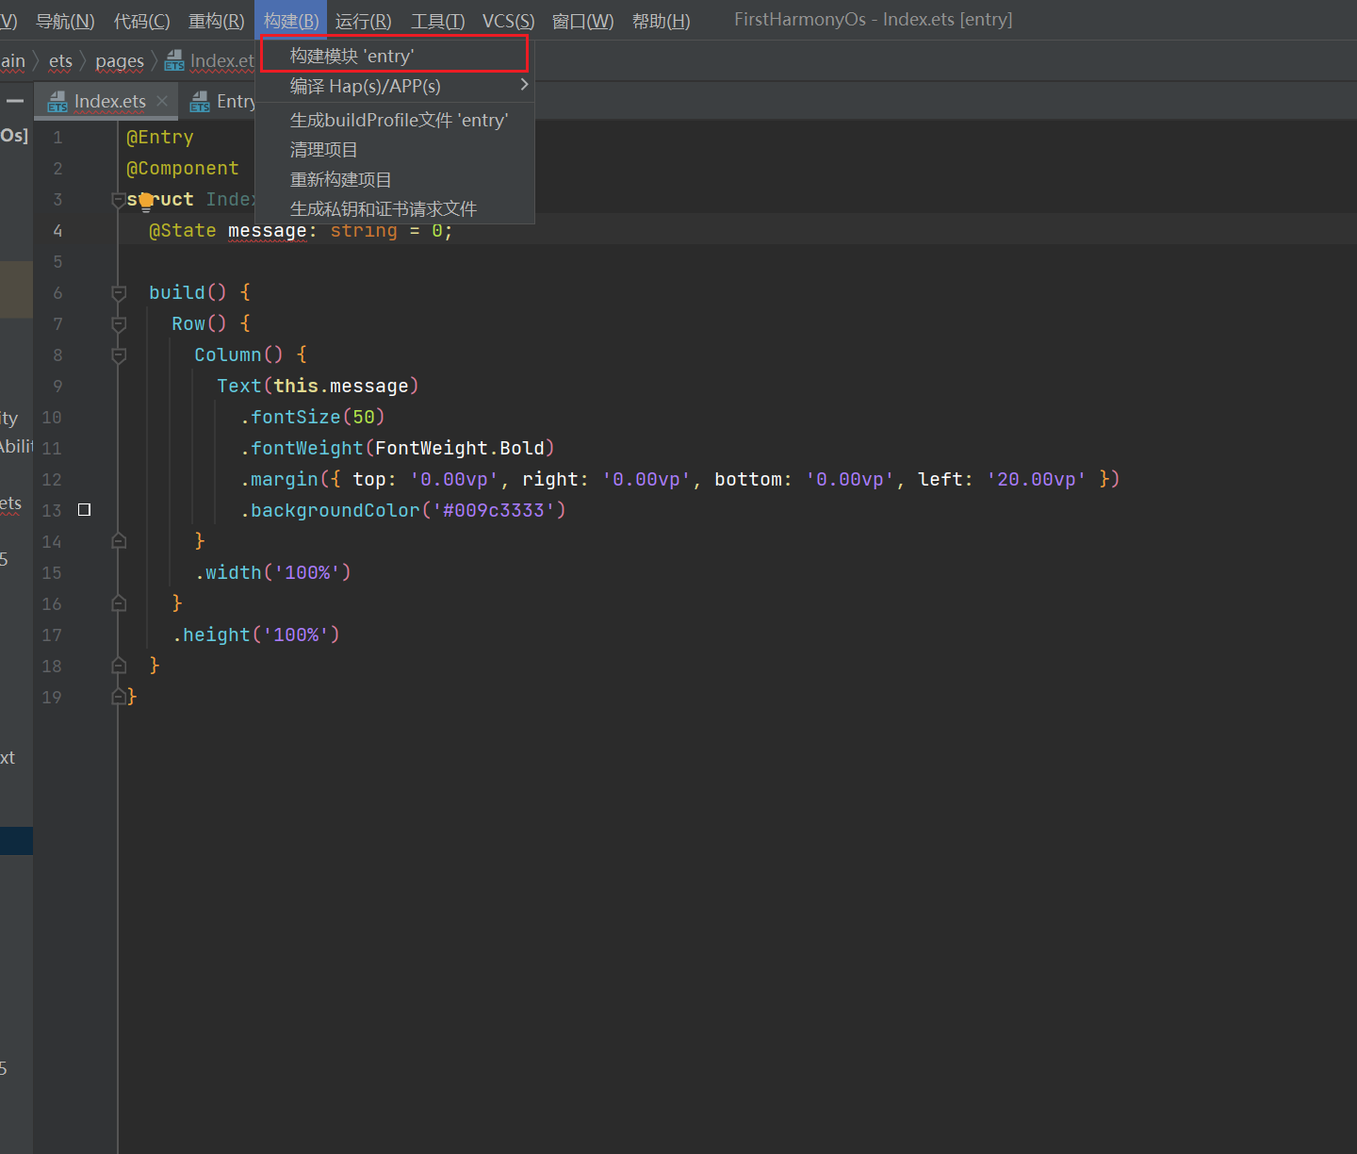Choose '生成私钥和证书请求文件' menu item
Image resolution: width=1357 pixels, height=1154 pixels.
pos(394,208)
